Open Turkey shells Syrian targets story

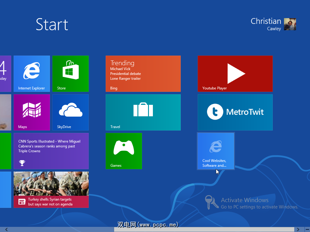pos(51,189)
